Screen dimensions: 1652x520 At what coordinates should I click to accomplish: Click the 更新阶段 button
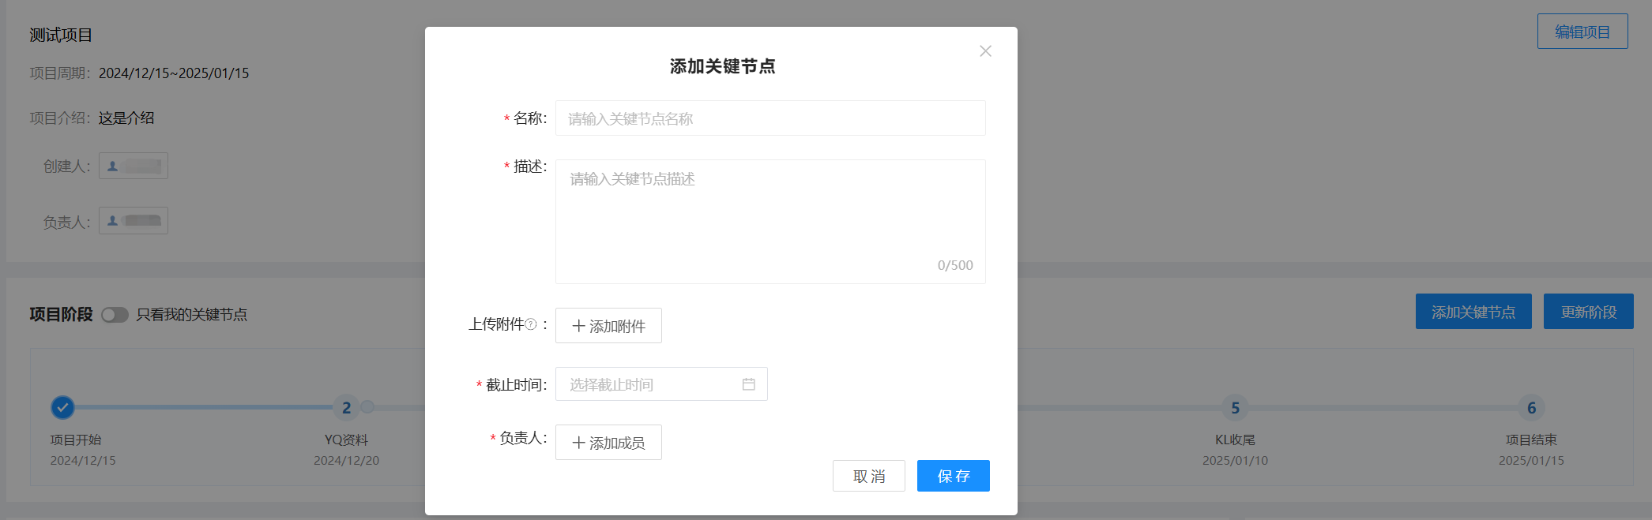click(x=1588, y=312)
